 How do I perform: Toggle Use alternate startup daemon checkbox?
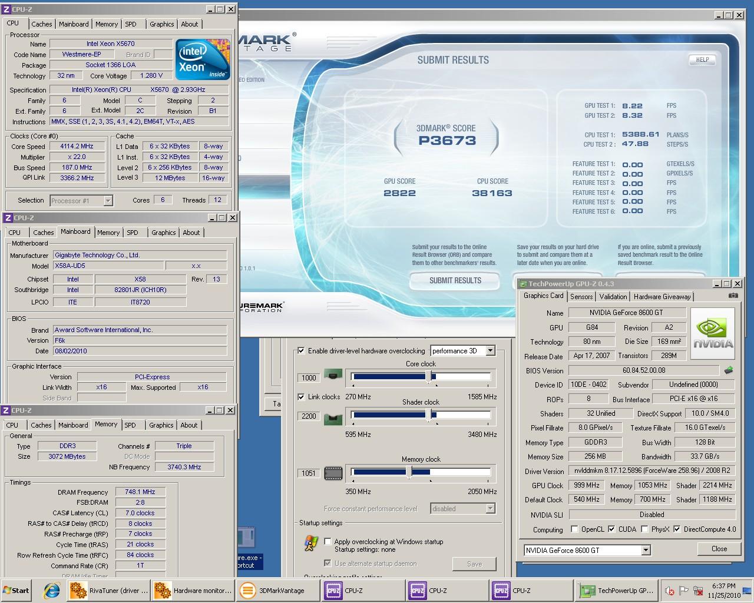(x=328, y=564)
